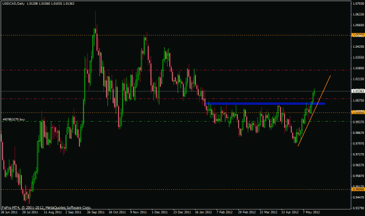Select the green dash-dot buy order line
Screen dimensions: 365x216
click(x=176, y=121)
